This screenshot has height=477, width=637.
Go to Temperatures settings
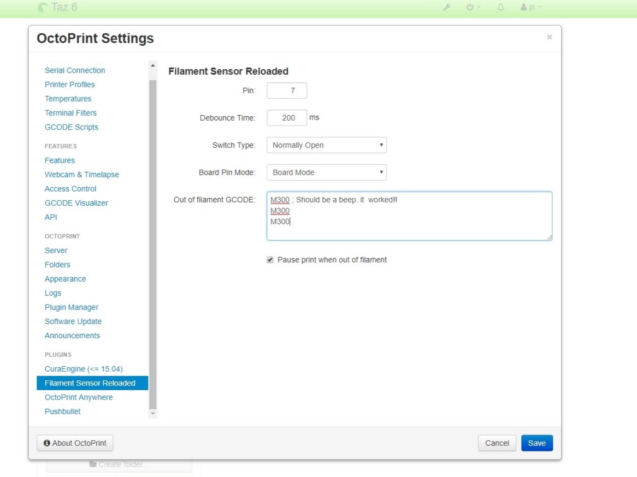[68, 99]
